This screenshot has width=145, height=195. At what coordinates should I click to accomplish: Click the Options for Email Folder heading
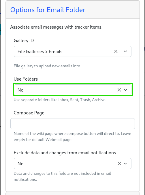click(48, 10)
